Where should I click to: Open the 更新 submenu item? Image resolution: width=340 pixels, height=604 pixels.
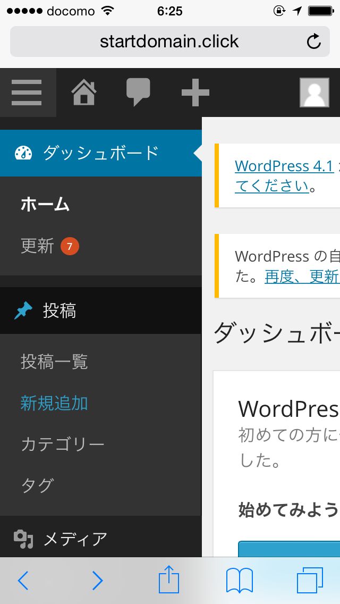click(37, 247)
